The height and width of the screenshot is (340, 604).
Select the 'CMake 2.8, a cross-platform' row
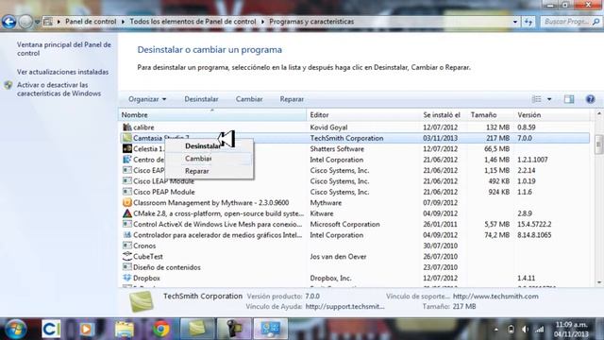point(354,213)
